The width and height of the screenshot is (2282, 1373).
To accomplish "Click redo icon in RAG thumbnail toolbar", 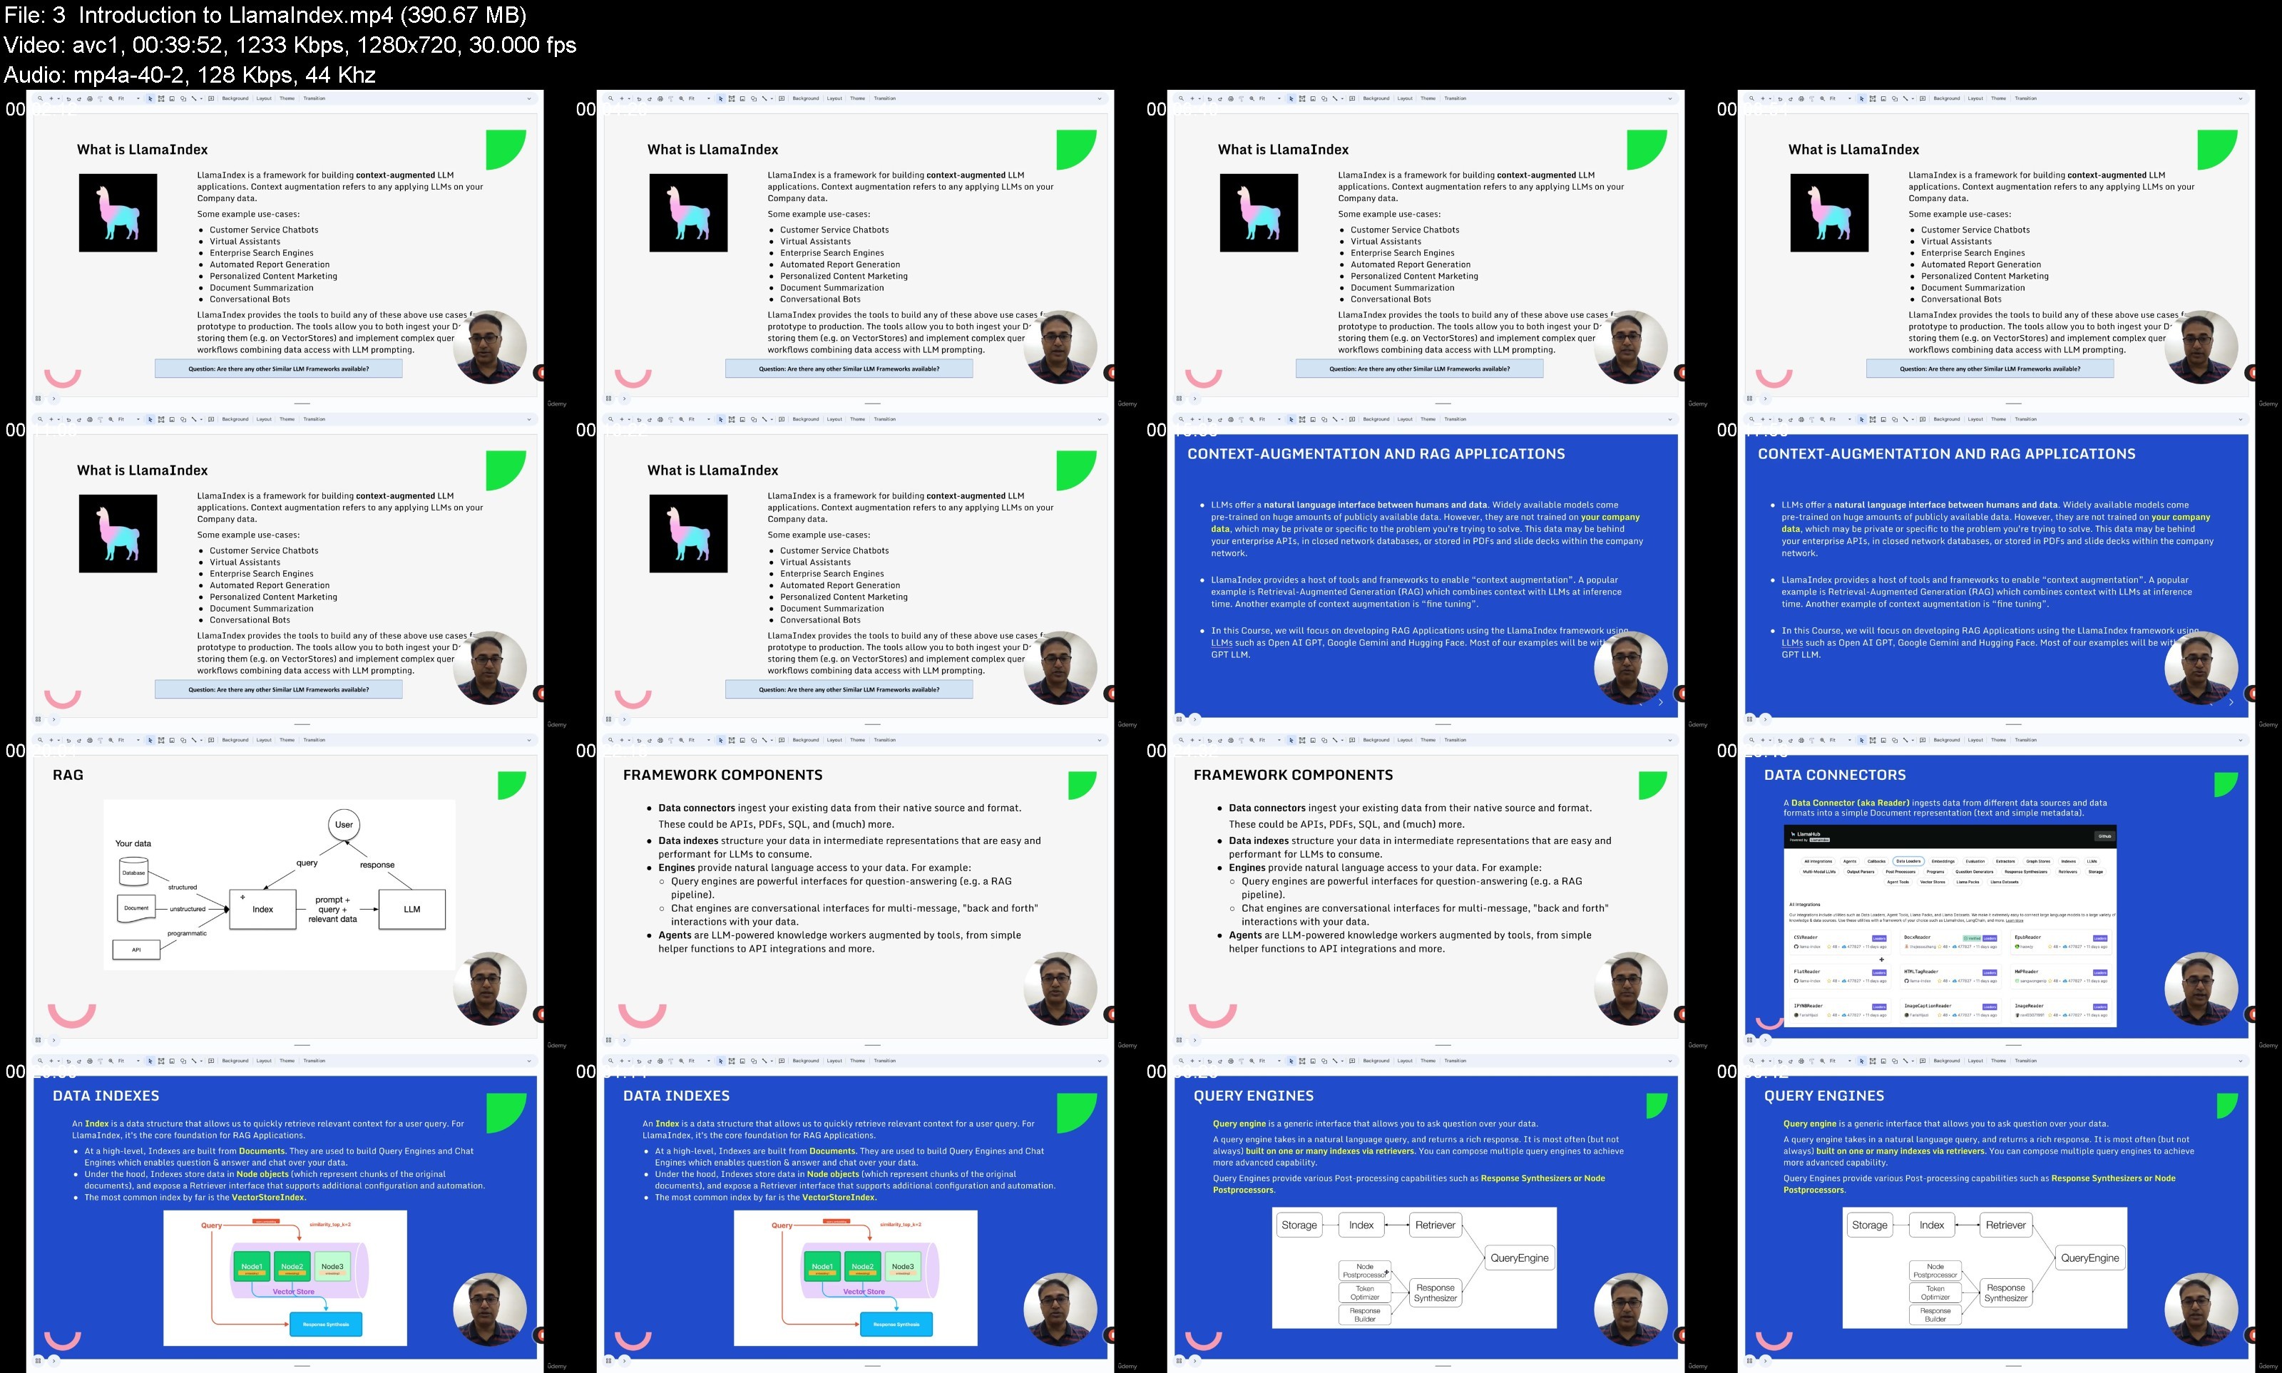I will [x=80, y=741].
